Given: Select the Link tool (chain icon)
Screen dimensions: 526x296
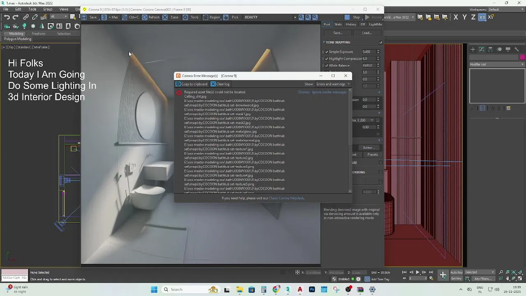Looking at the screenshot, I should coord(26,17).
